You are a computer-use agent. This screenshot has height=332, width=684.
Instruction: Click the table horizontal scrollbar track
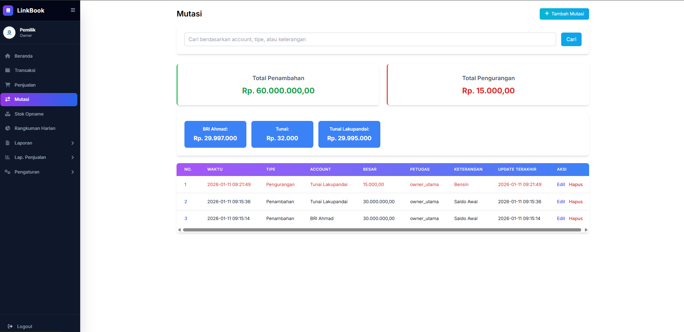382,230
